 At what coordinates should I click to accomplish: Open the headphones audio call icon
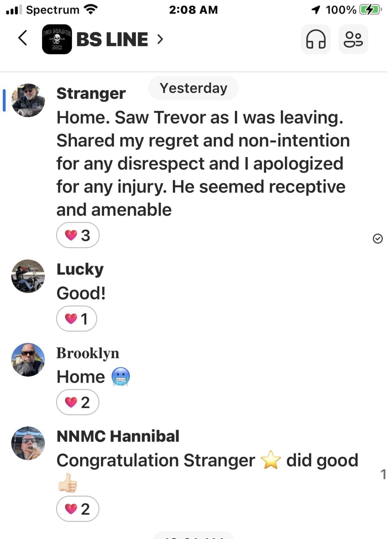coord(316,39)
